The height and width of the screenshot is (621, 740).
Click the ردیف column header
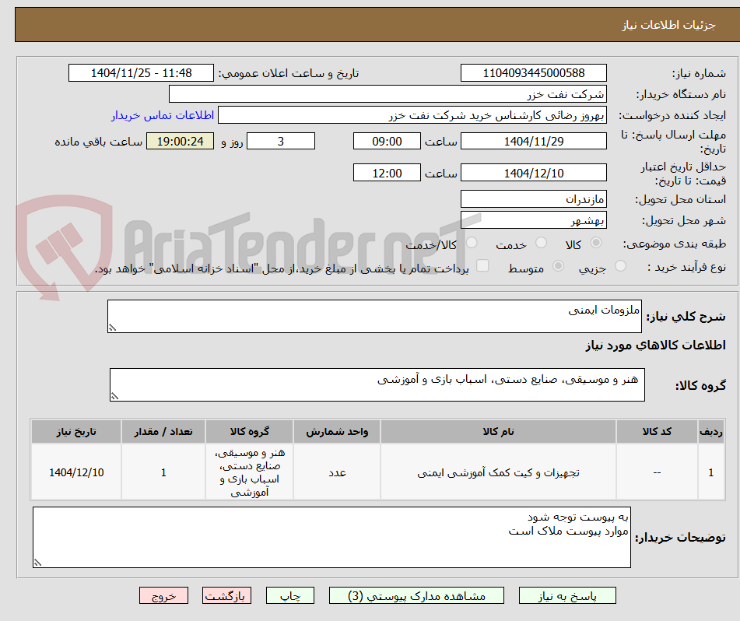pyautogui.click(x=710, y=432)
